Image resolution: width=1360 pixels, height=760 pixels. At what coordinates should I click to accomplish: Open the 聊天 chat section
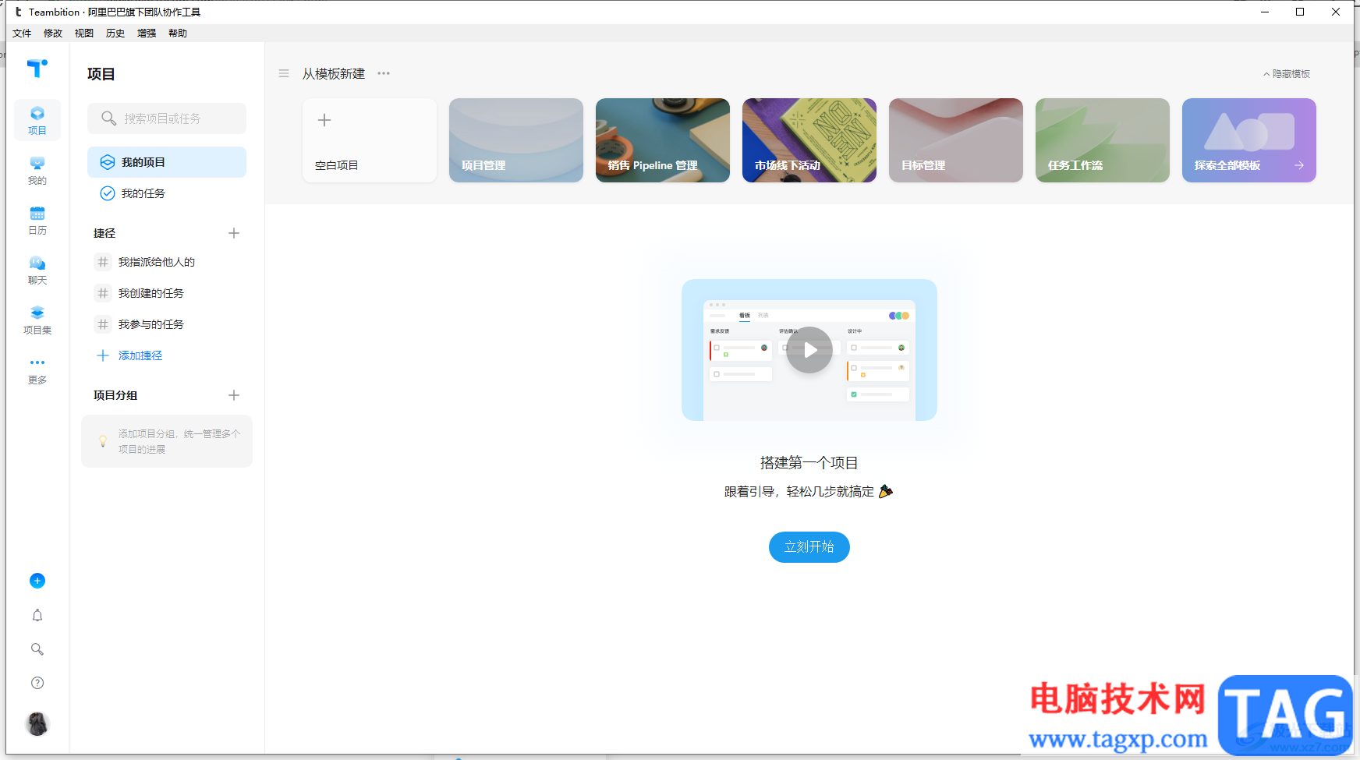tap(37, 270)
